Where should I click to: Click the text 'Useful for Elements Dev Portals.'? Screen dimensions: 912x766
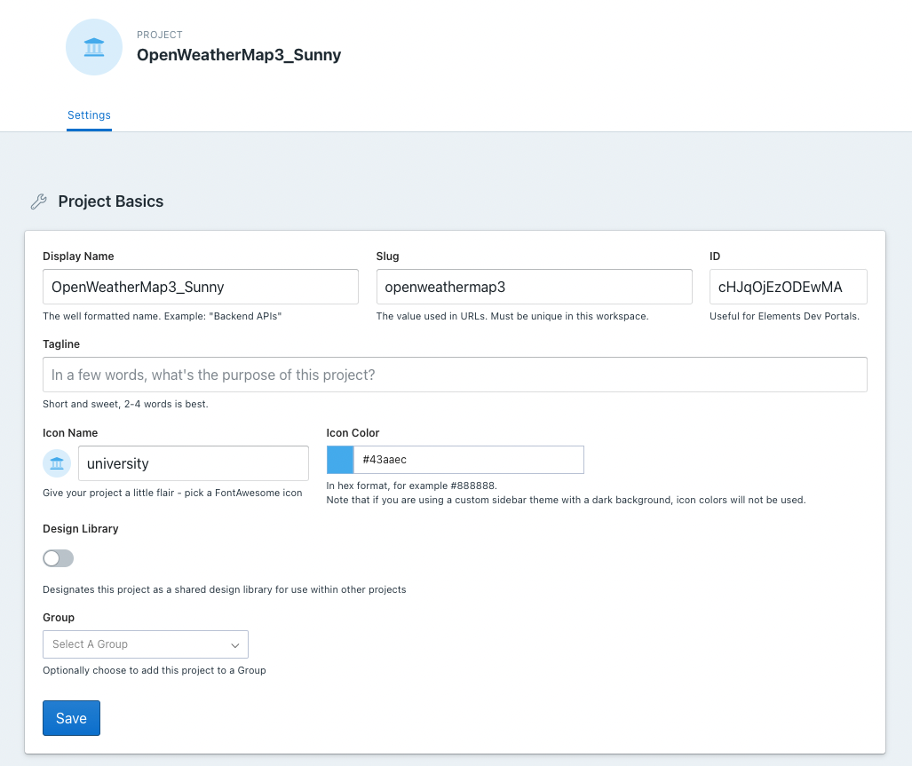pos(785,316)
